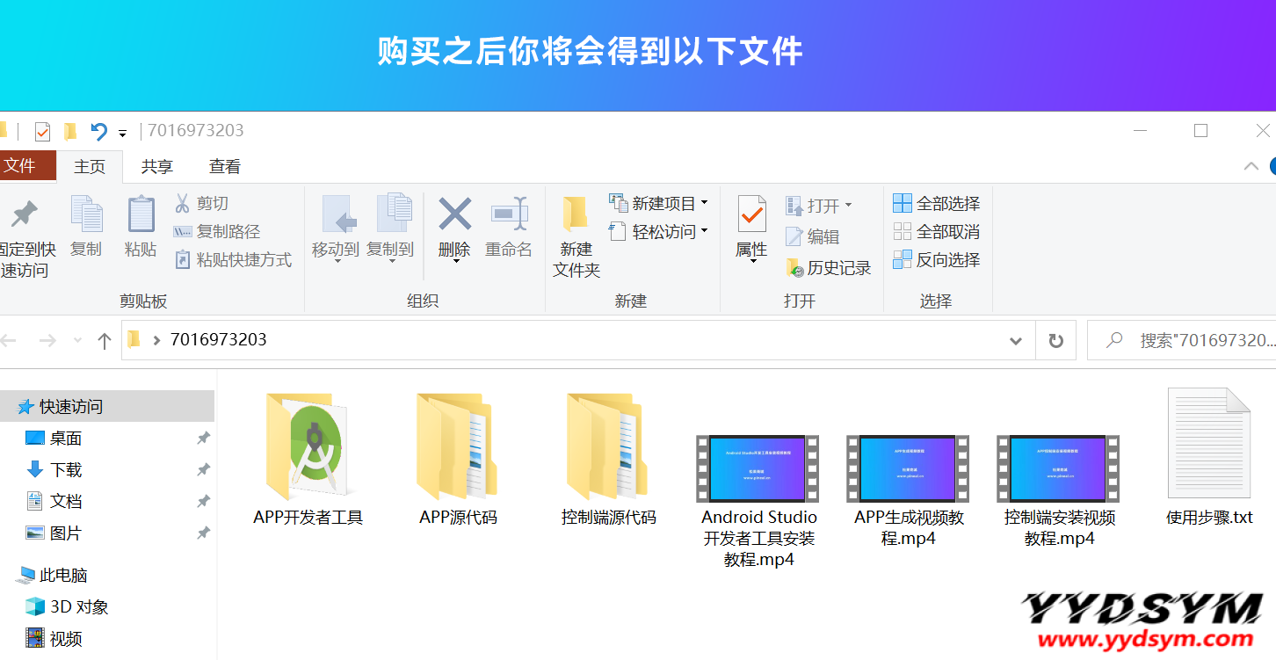The height and width of the screenshot is (660, 1276).
Task: Switch to the View (查看) tab
Action: tap(225, 166)
